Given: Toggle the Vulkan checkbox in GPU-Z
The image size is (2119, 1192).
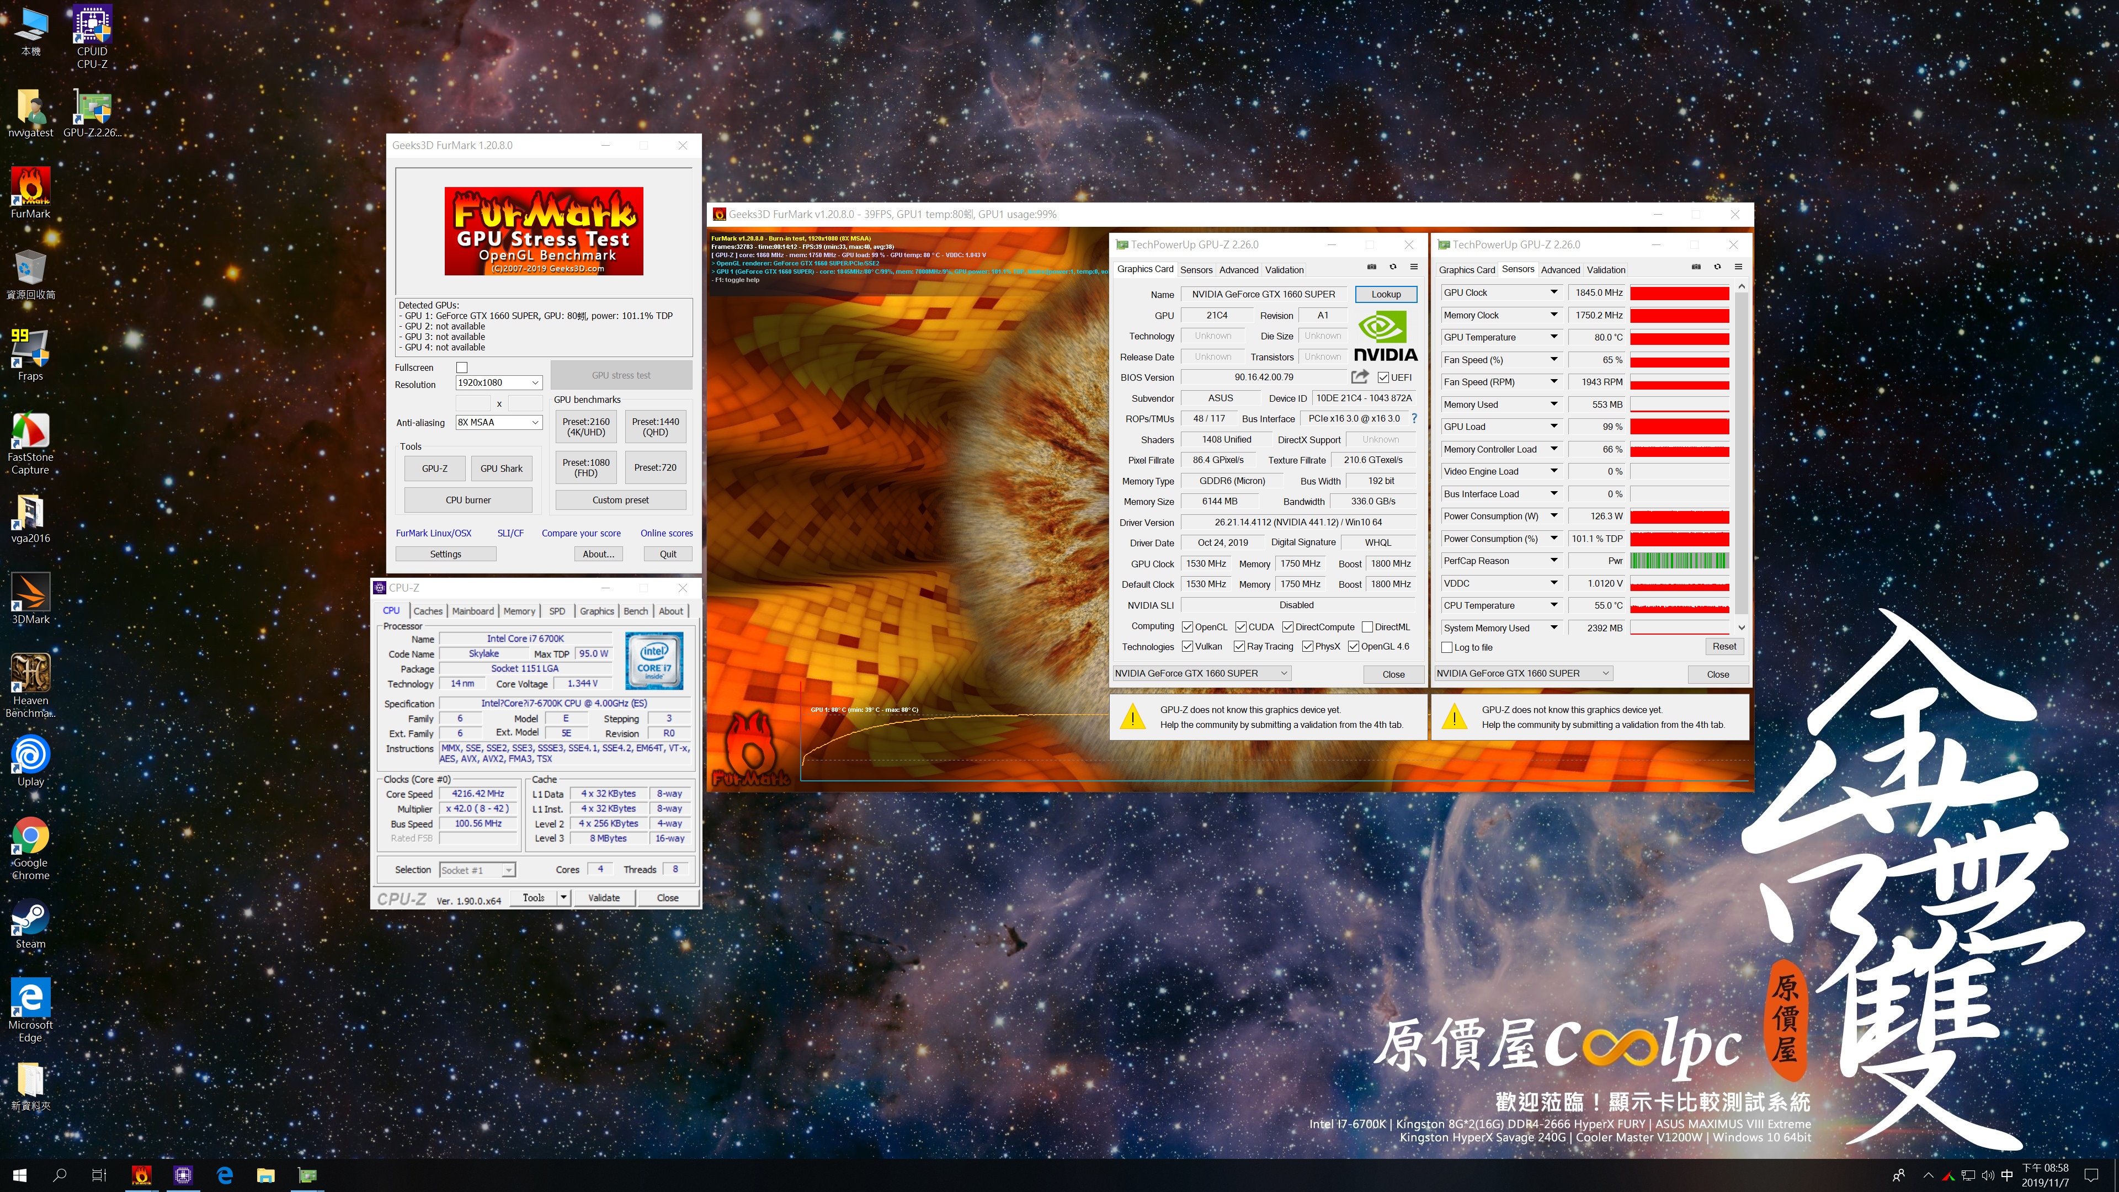Looking at the screenshot, I should coord(1187,647).
